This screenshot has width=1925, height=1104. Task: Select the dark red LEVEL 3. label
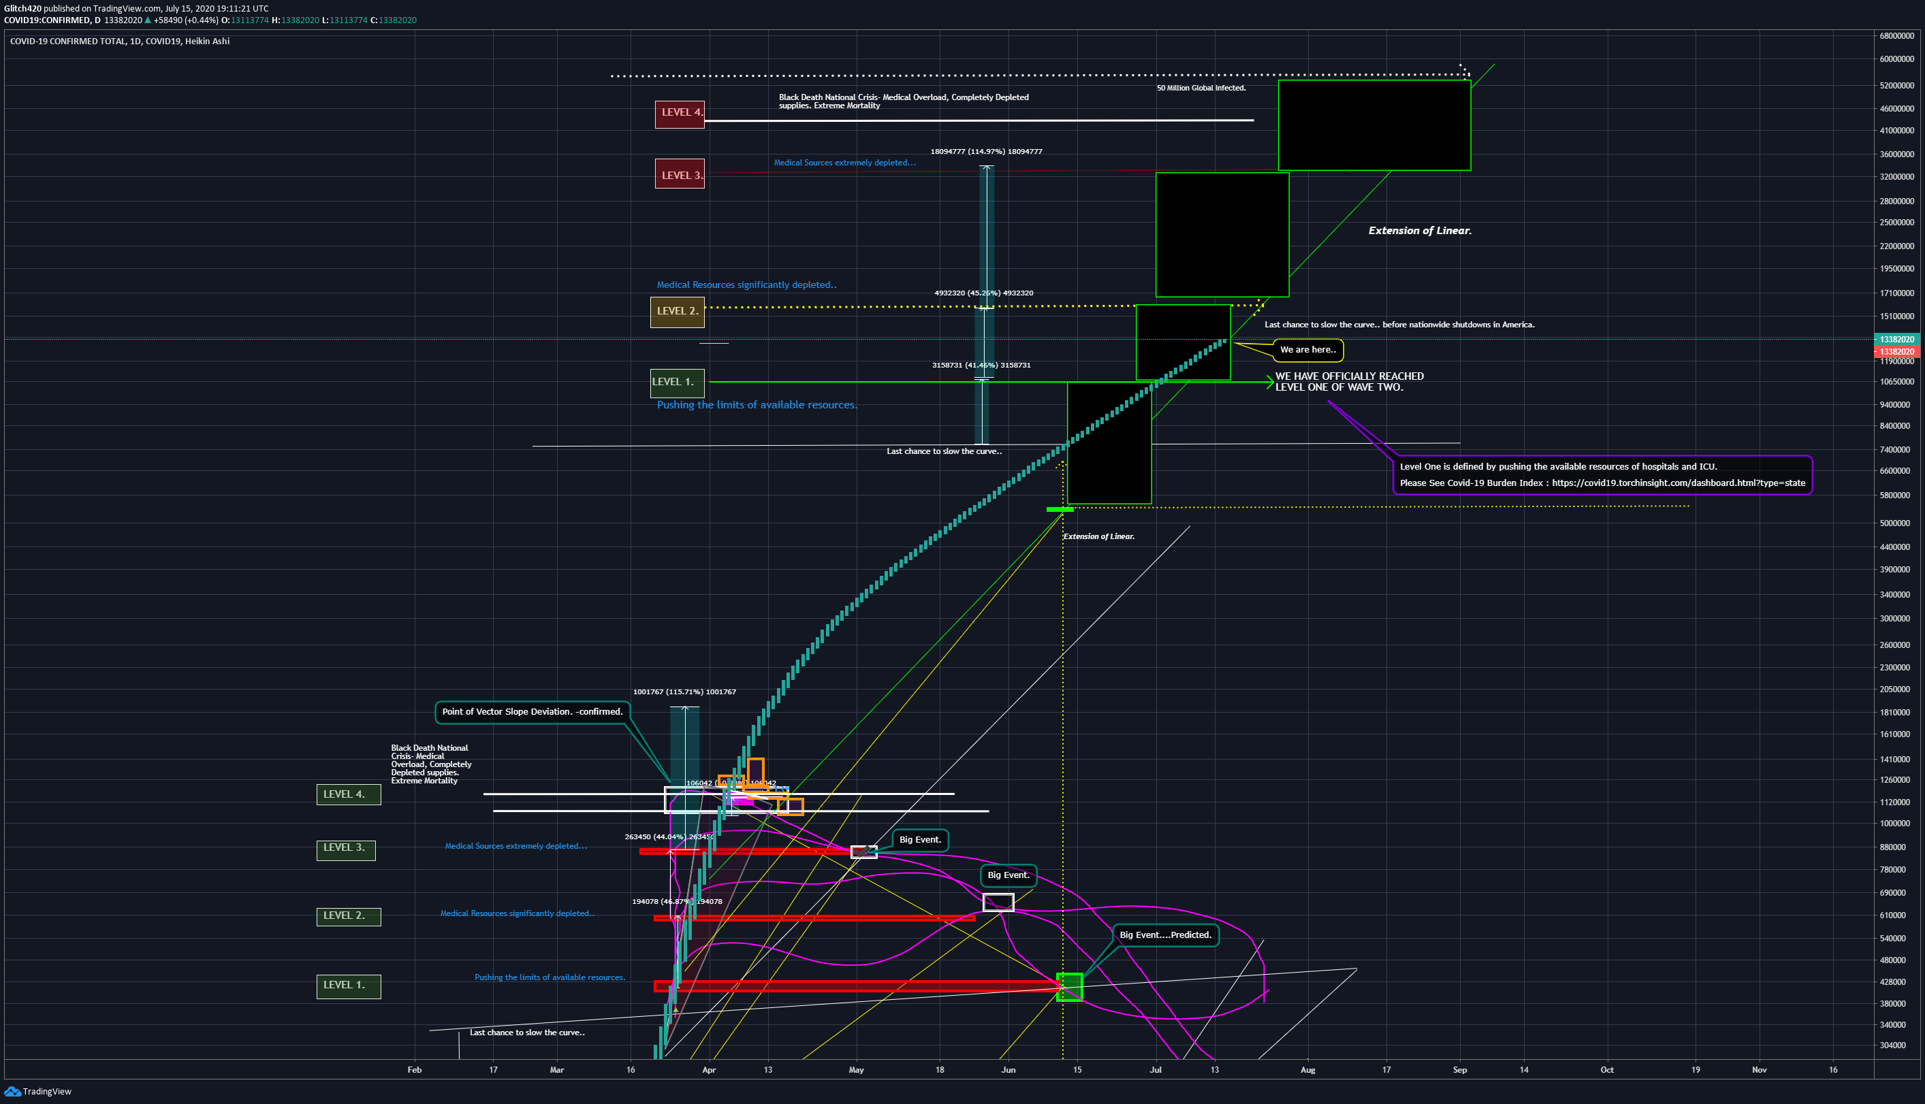coord(680,174)
